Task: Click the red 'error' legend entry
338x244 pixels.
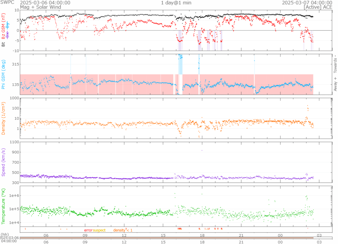Action: pyautogui.click(x=88, y=230)
